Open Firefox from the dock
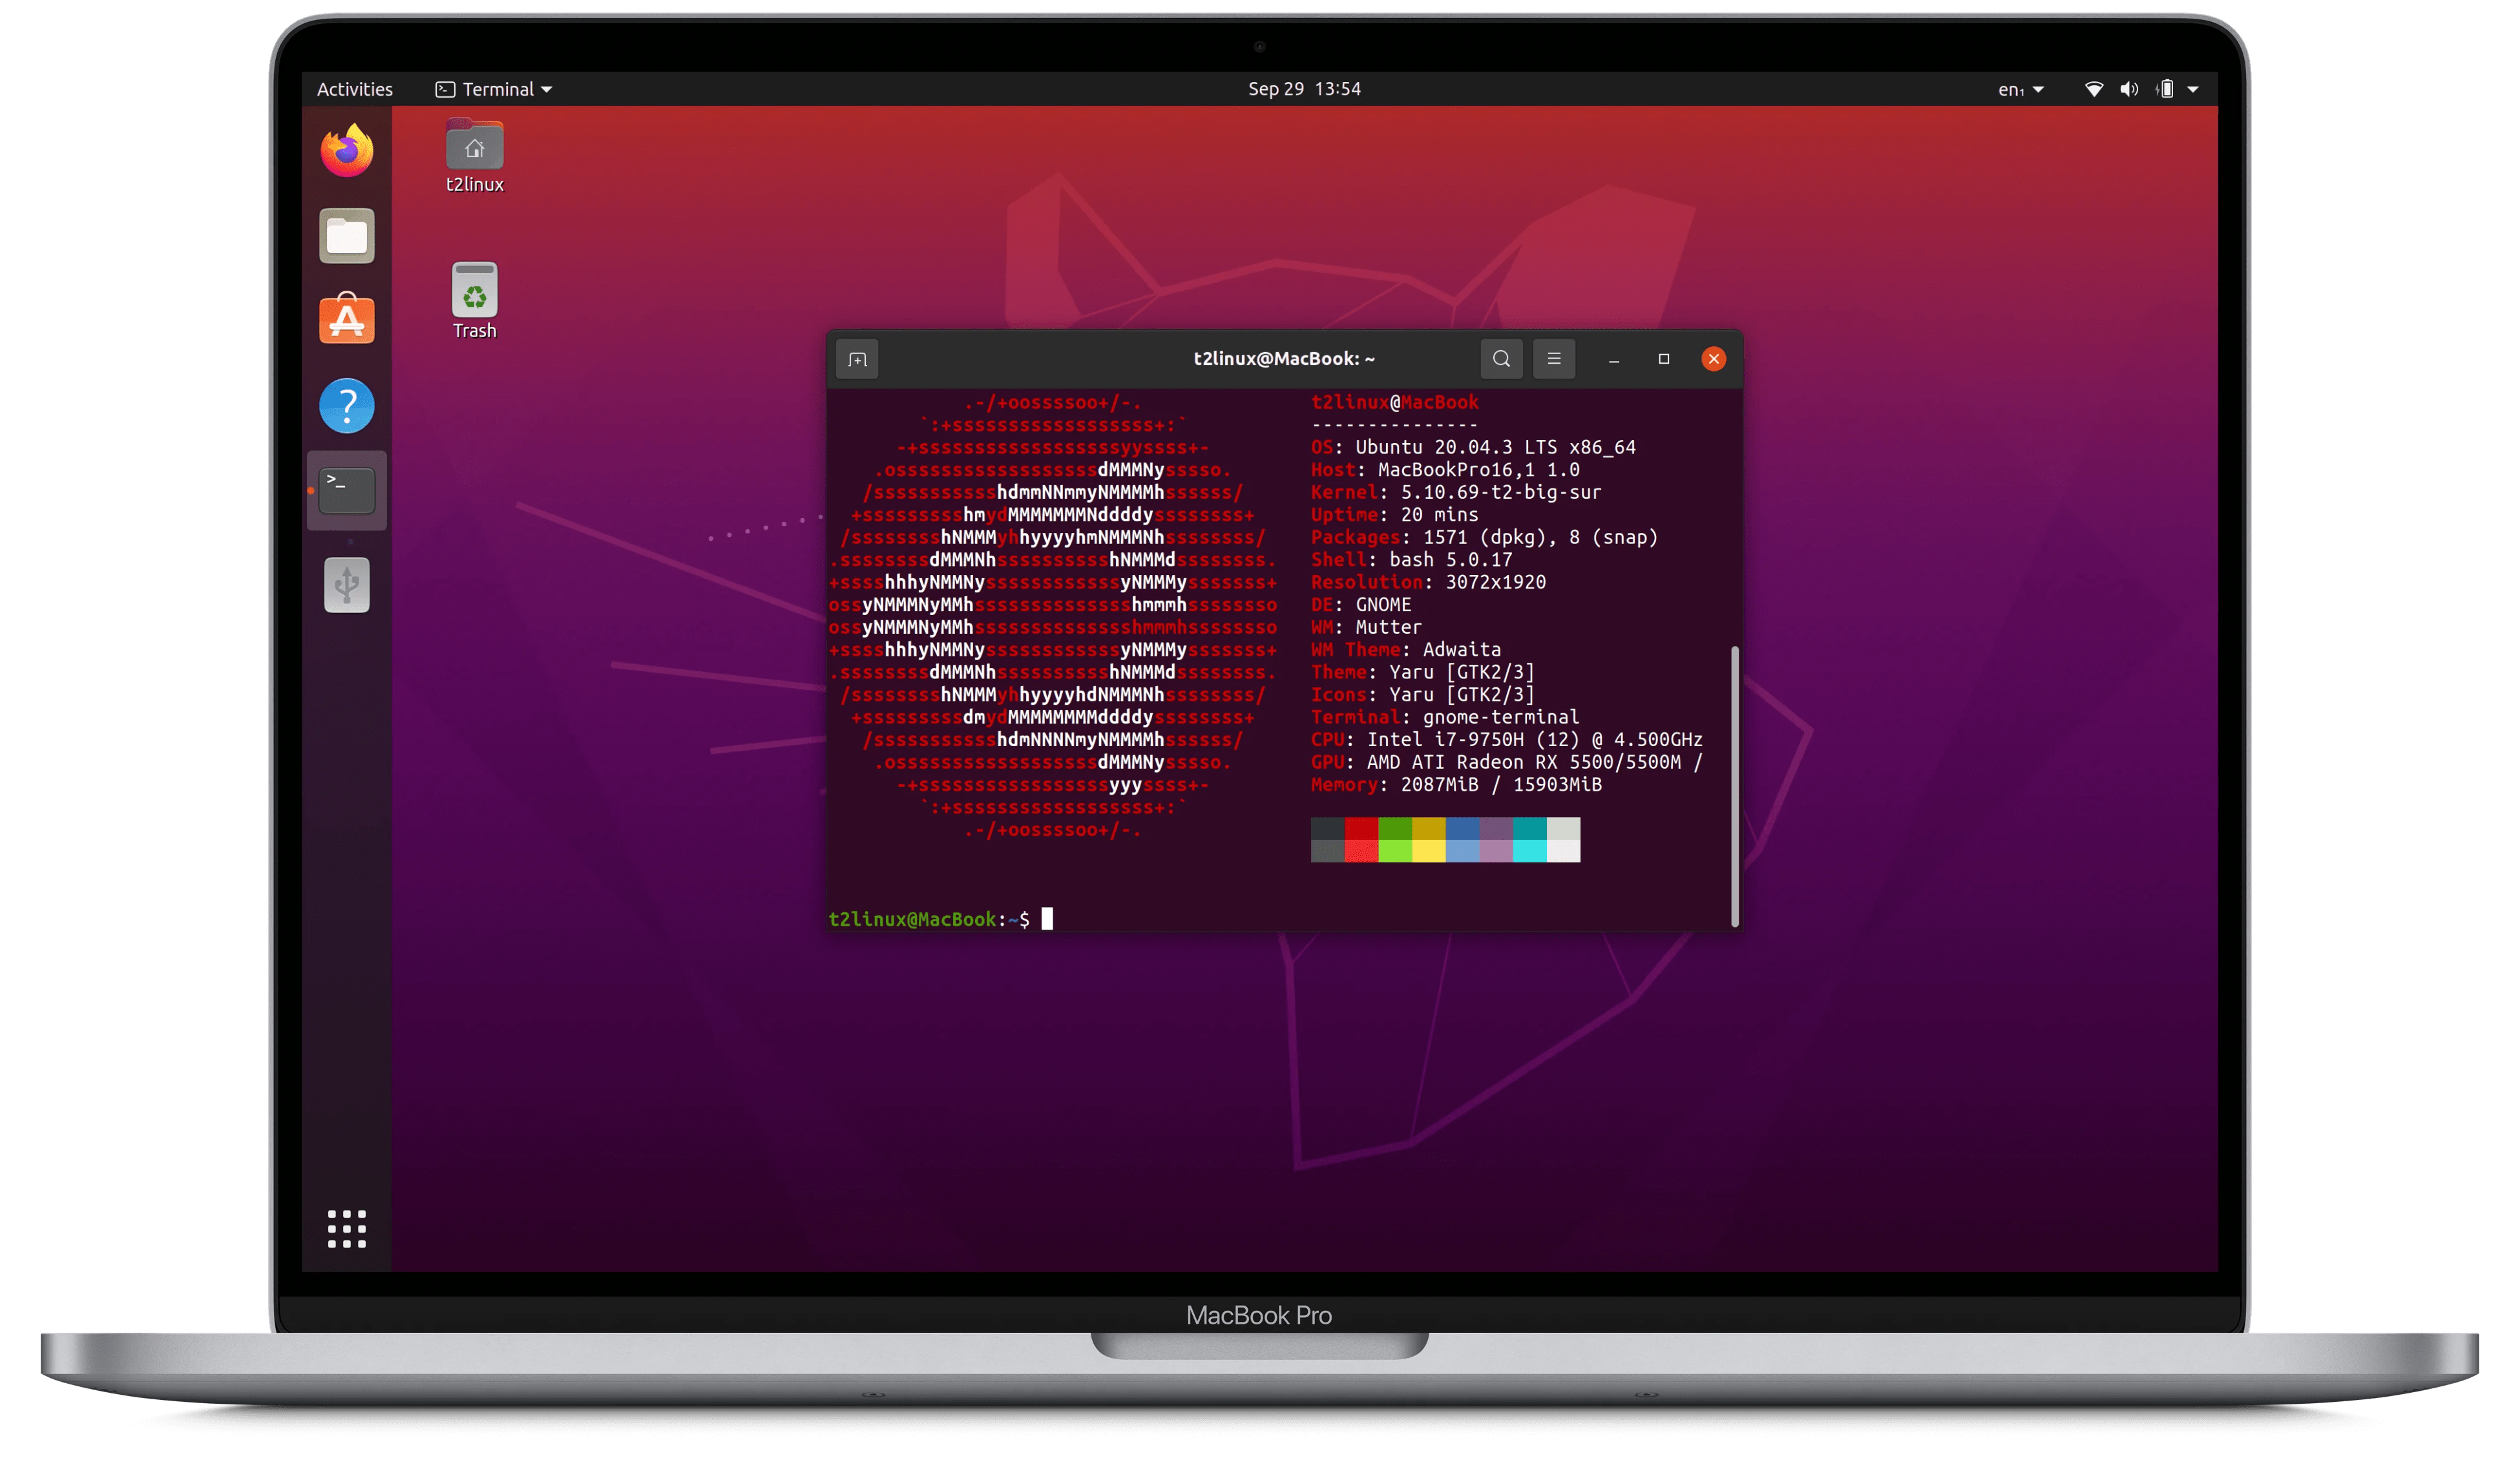The width and height of the screenshot is (2520, 1460). click(346, 150)
